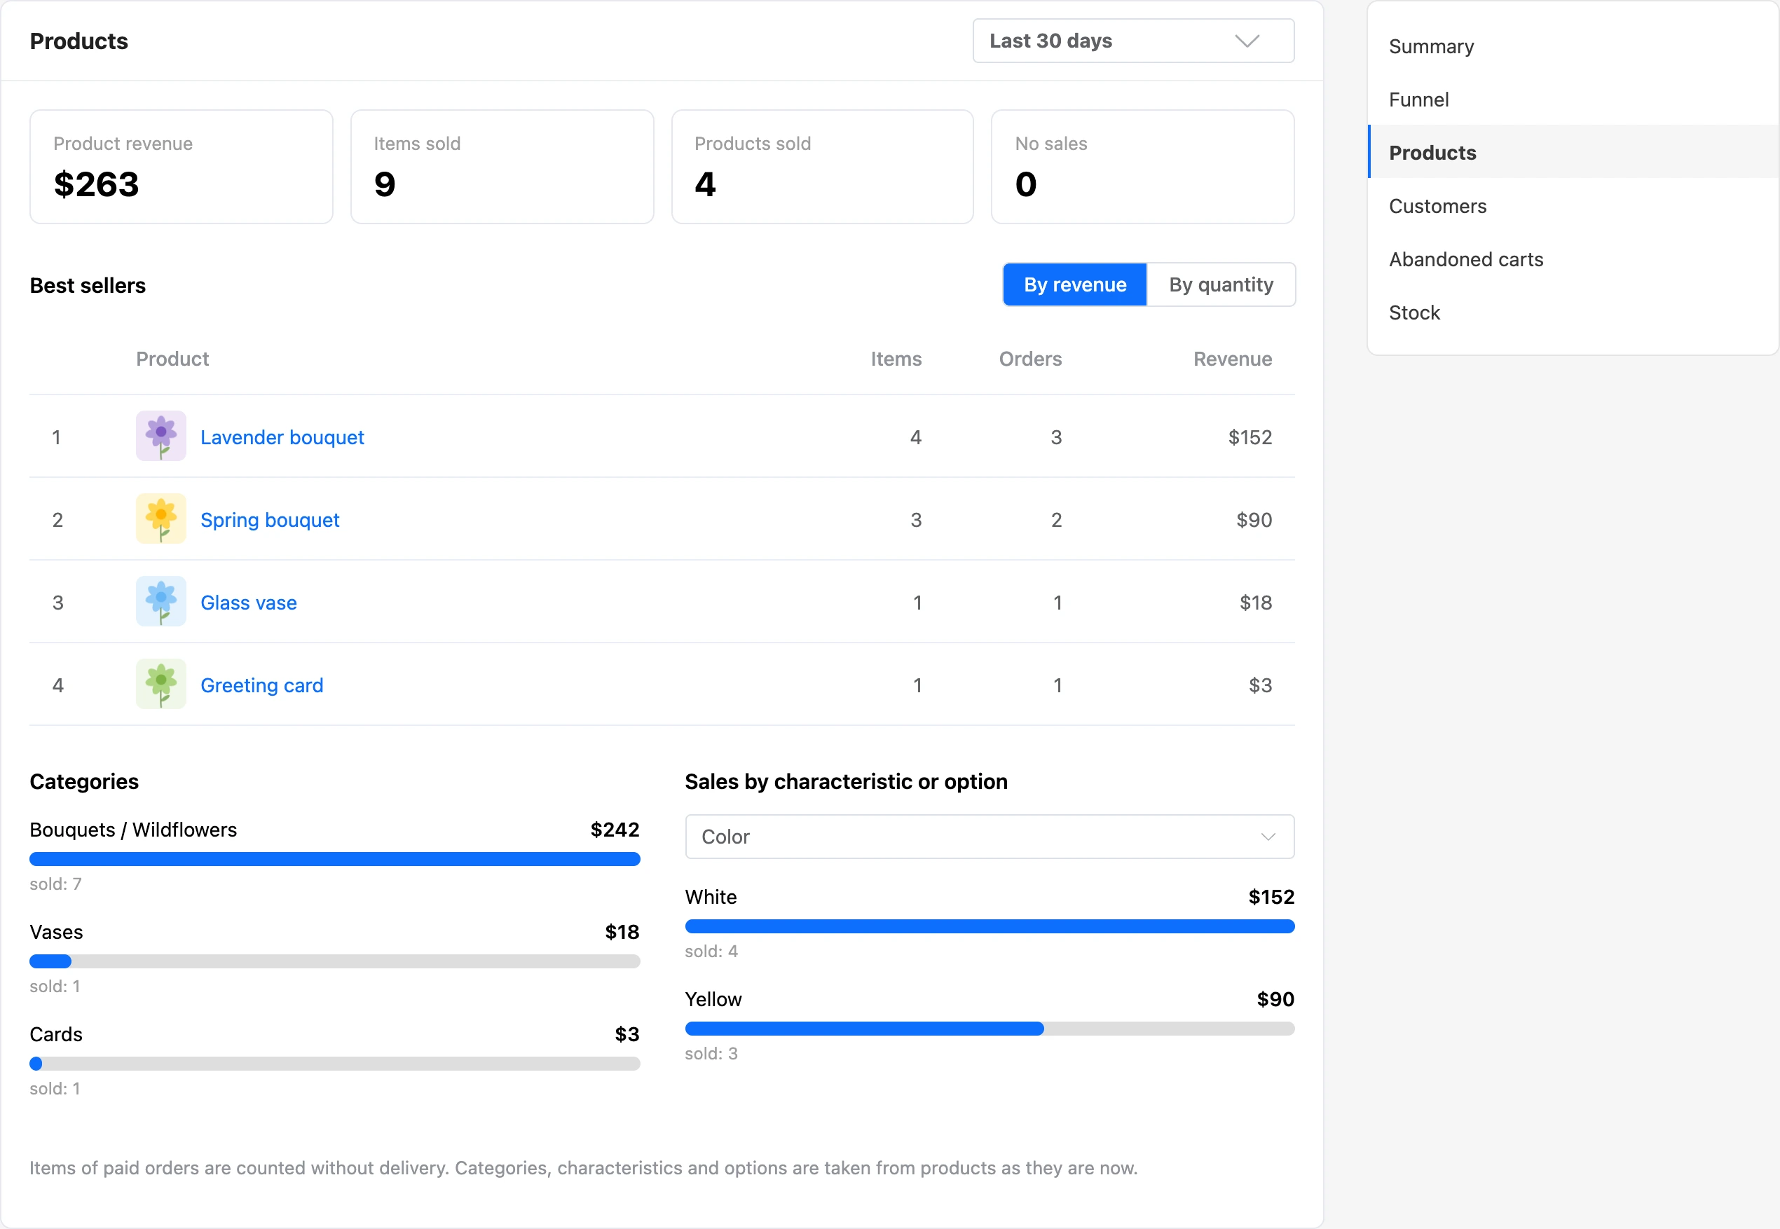
Task: Click the Product revenue $263 card
Action: (x=181, y=166)
